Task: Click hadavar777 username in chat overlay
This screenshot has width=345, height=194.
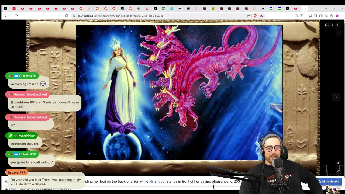Action: tap(16, 172)
